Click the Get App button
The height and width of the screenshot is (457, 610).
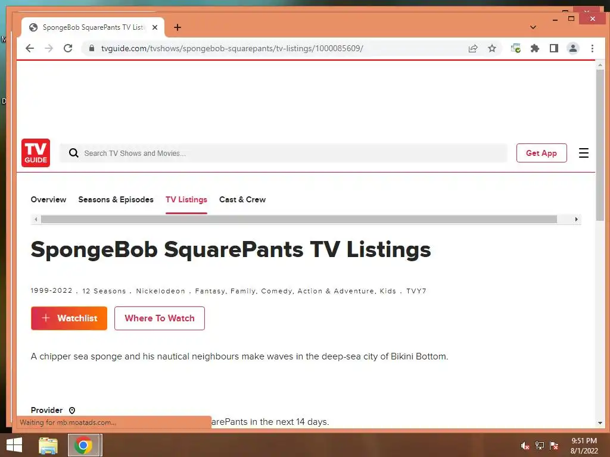click(541, 153)
